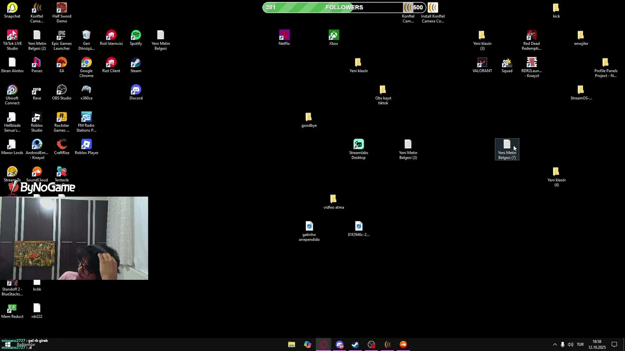Open AndroidEmulator Kısayol shortcut
Viewport: 625px width, 351px height.
point(37,150)
